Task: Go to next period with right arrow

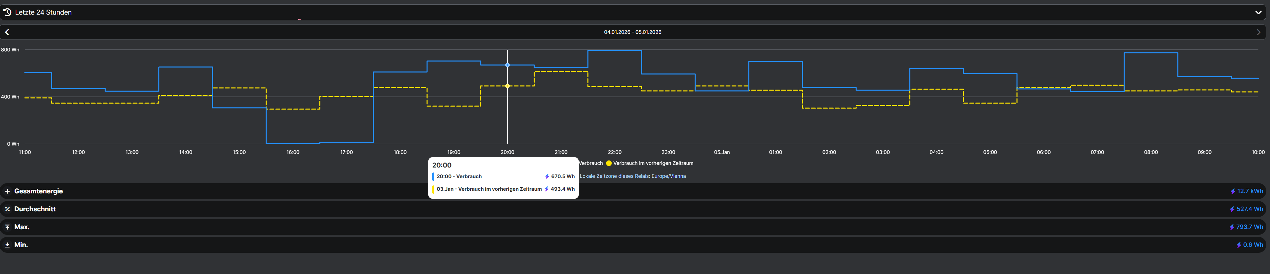Action: [1258, 32]
